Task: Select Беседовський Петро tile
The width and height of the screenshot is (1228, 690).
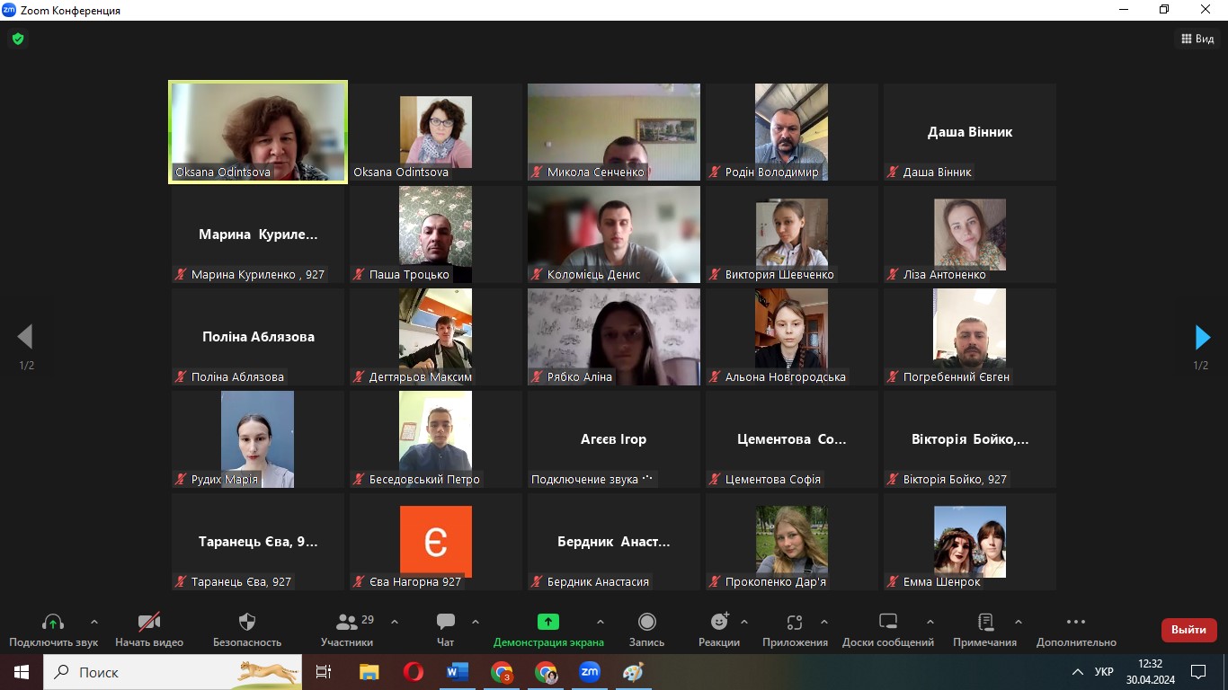Action: click(x=436, y=439)
